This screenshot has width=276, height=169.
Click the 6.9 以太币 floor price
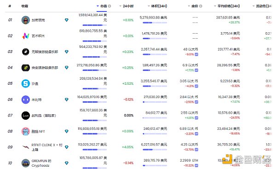(190, 65)
